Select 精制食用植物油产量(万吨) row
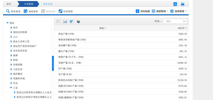Screen dimensions: 213x100 click(121, 40)
